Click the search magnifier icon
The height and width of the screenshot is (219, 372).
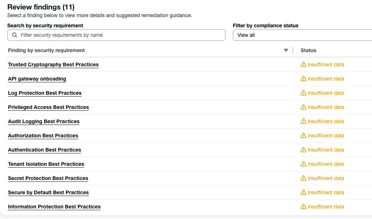15,35
